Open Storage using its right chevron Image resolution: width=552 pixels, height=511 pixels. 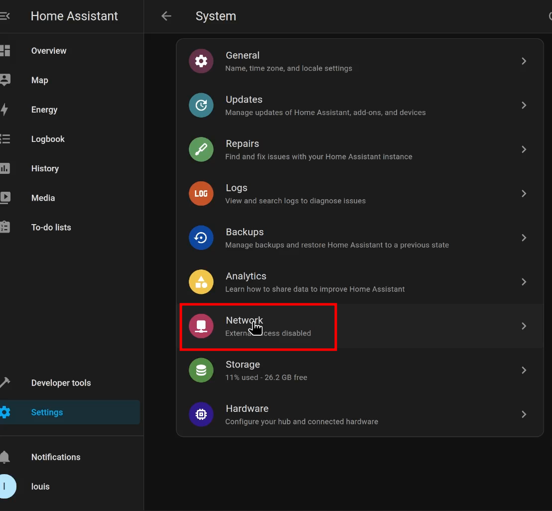pos(524,370)
